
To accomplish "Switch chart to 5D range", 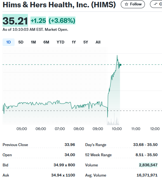I will click(x=21, y=42).
